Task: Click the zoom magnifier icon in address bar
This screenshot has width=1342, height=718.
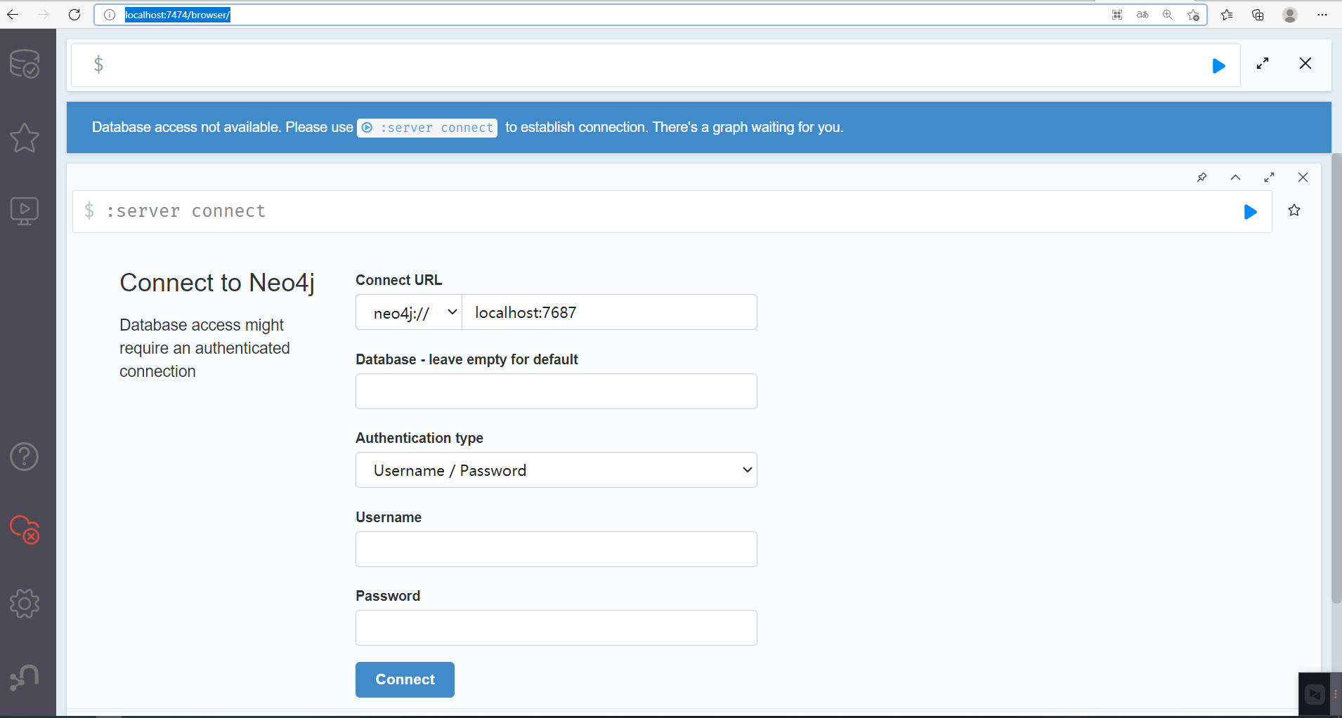Action: [1168, 15]
